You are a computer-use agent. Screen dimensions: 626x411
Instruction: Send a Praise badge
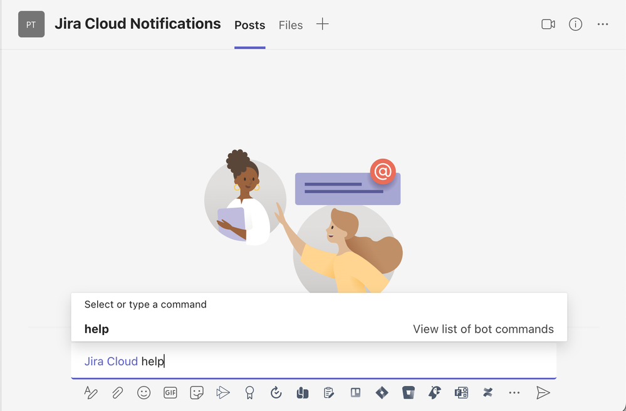point(249,392)
